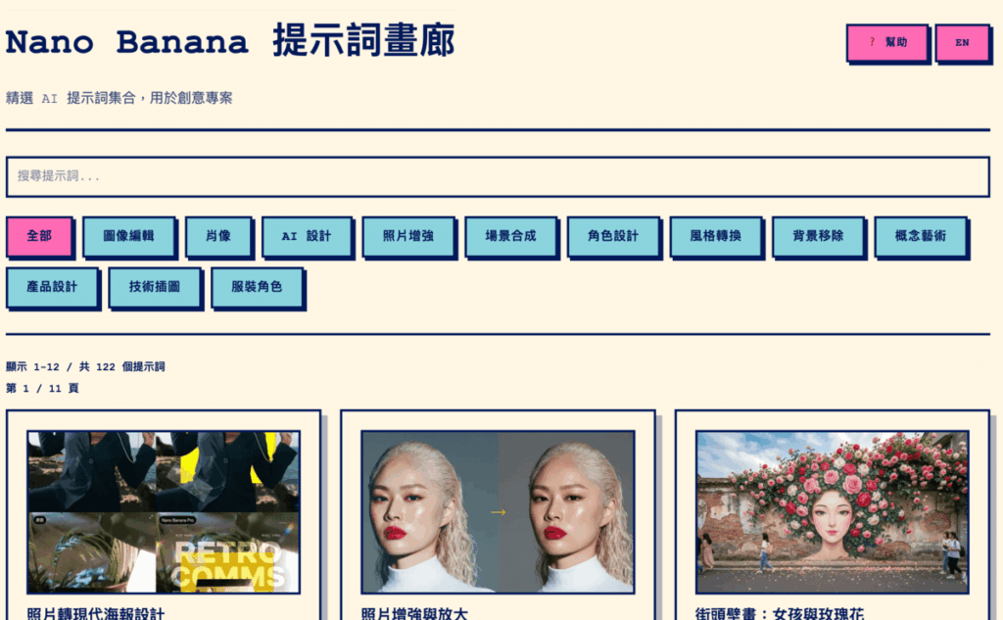Click the 搜尋提示詞 search field
Viewport: 1003px width, 620px height.
coord(498,176)
